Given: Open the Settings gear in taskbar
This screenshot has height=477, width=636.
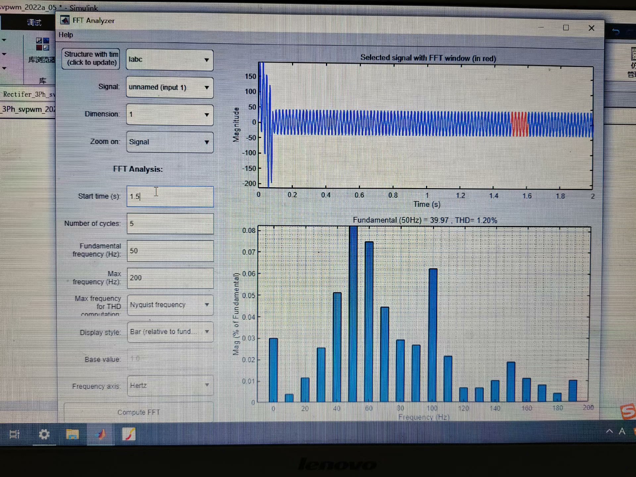Looking at the screenshot, I should click(x=44, y=434).
